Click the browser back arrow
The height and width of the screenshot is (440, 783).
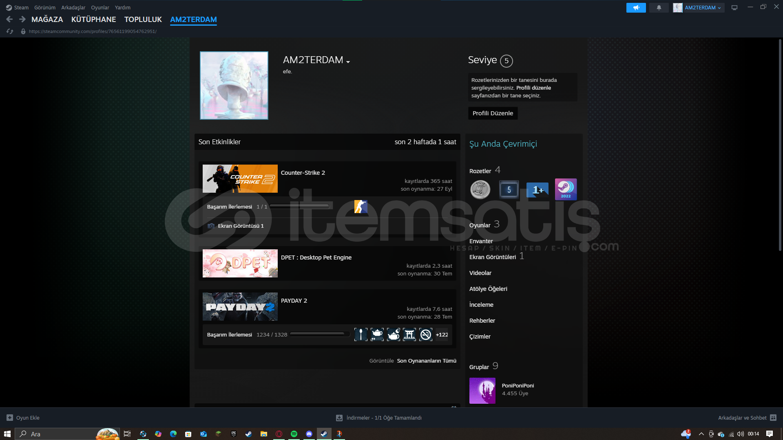click(x=9, y=19)
